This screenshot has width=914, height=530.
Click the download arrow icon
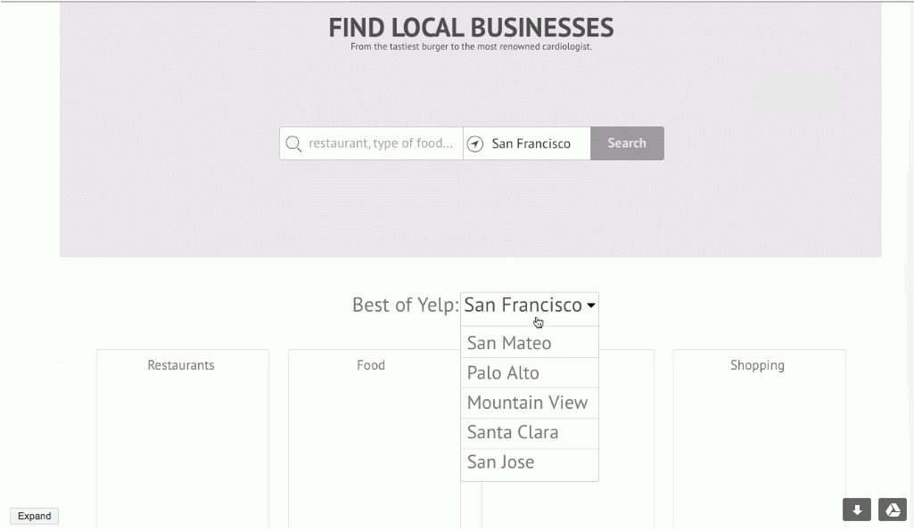pos(857,510)
